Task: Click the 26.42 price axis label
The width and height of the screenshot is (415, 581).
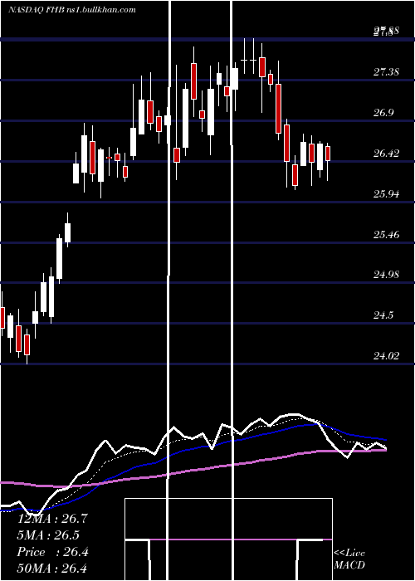Action: point(386,153)
